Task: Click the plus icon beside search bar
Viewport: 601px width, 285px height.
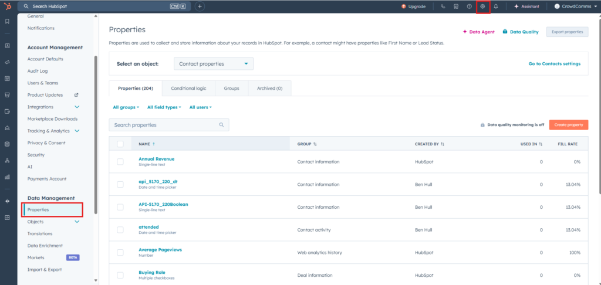Action: pos(200,6)
